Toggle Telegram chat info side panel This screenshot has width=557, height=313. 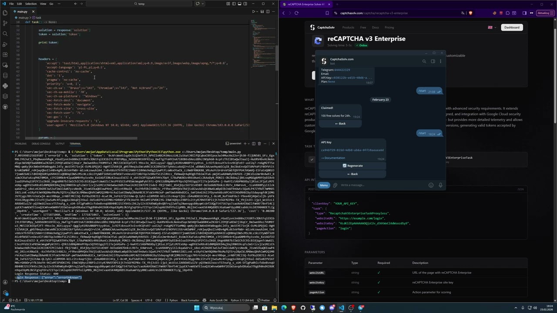[x=433, y=61]
